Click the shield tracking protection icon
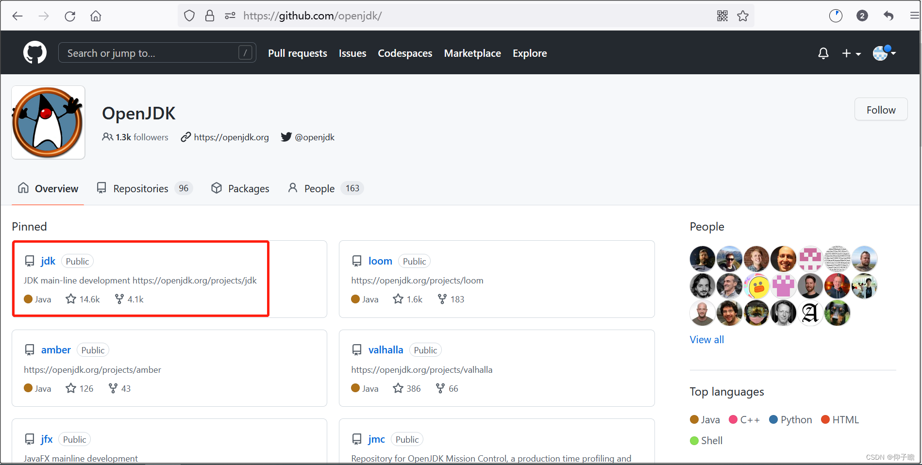Viewport: 922px width, 465px height. point(189,16)
